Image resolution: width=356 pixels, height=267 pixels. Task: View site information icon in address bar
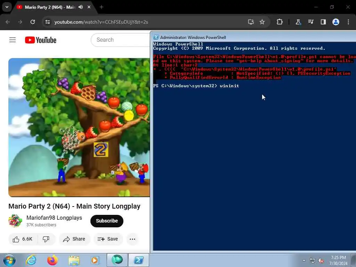(x=47, y=22)
